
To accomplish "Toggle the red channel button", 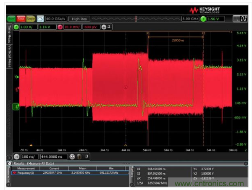I will tap(60, 27).
